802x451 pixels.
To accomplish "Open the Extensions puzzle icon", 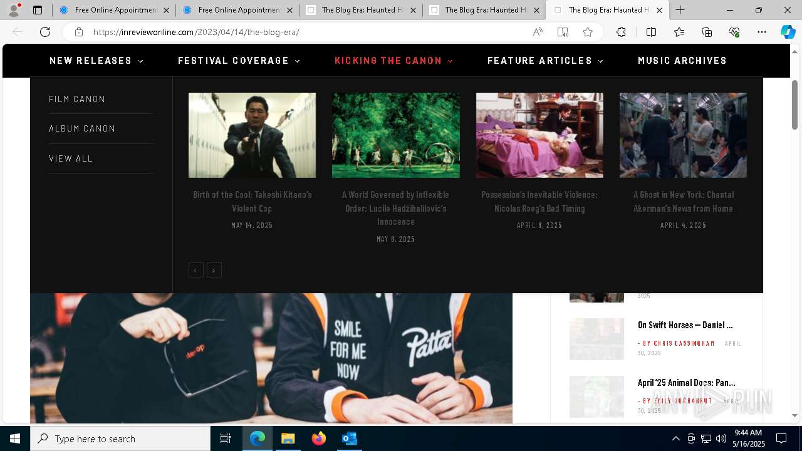I will point(621,32).
